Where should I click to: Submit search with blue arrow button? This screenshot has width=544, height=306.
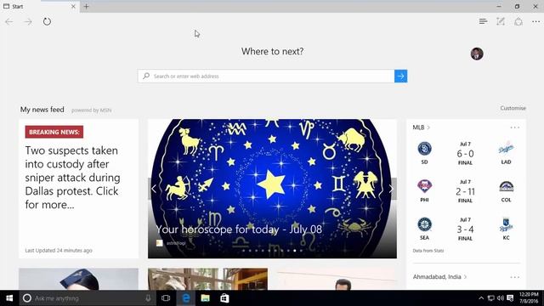point(400,76)
